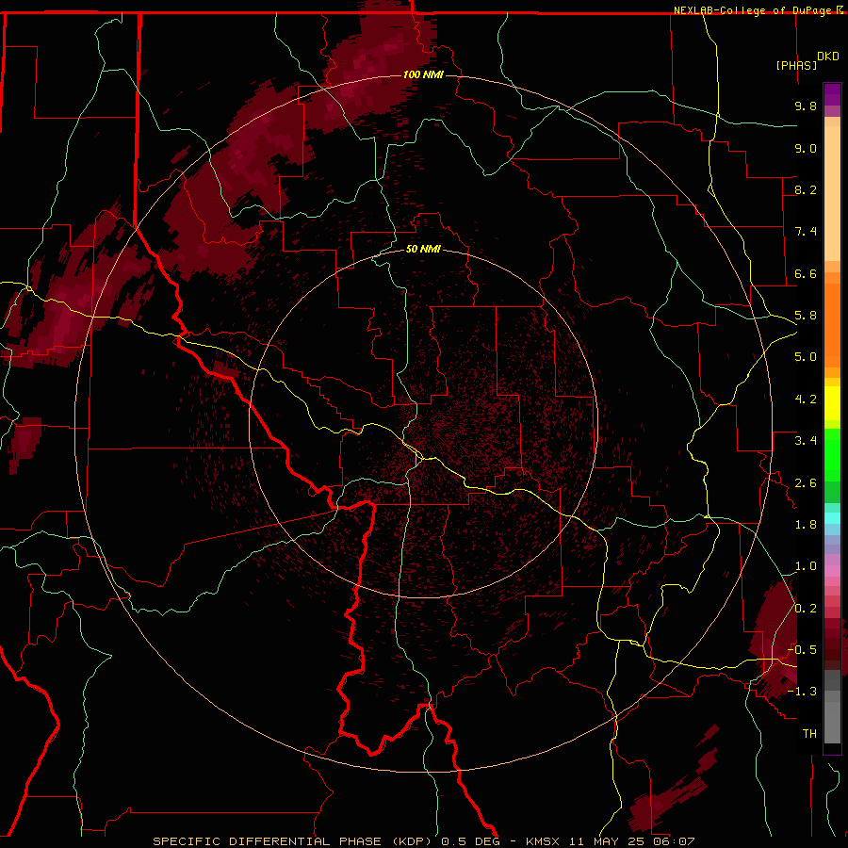Pick the dark red segment of the color bar

click(x=832, y=644)
